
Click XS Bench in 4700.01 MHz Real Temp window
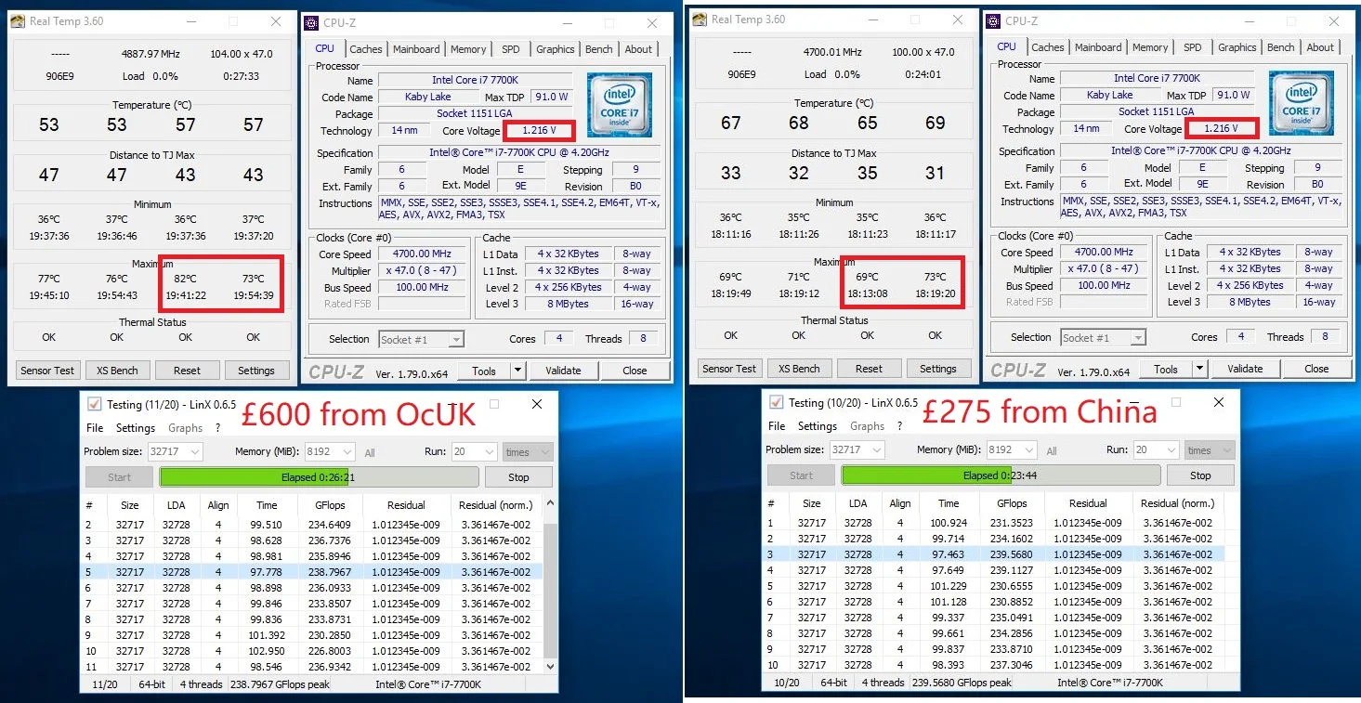(799, 369)
